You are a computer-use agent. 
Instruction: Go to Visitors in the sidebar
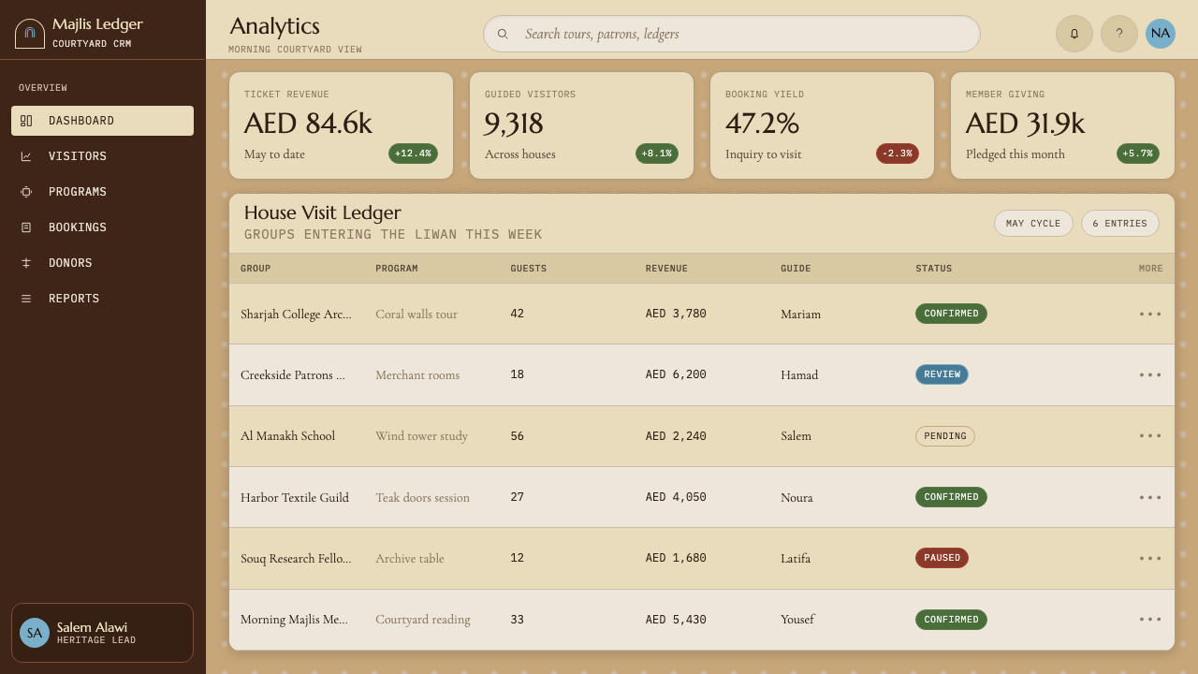click(102, 156)
